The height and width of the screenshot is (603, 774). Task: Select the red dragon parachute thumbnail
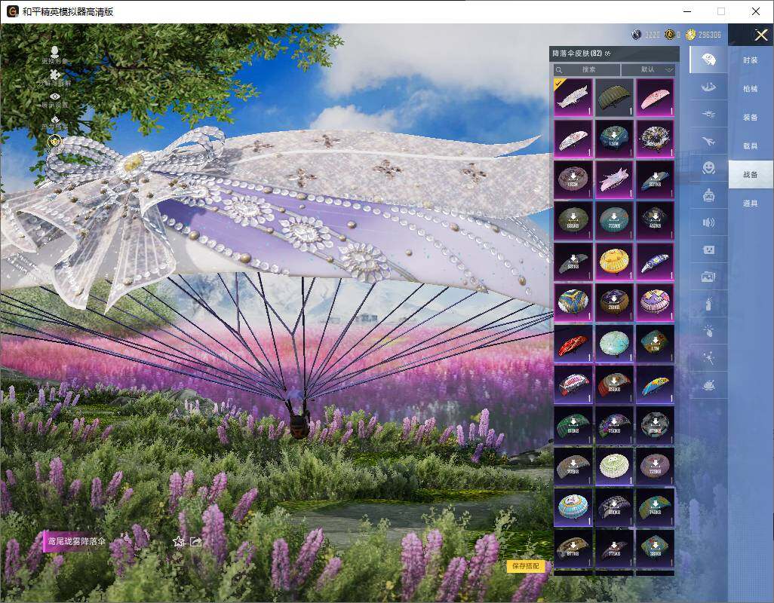pyautogui.click(x=573, y=344)
